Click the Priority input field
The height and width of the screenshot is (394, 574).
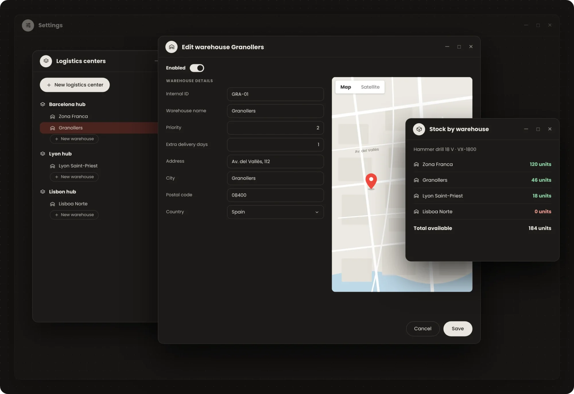click(x=275, y=128)
